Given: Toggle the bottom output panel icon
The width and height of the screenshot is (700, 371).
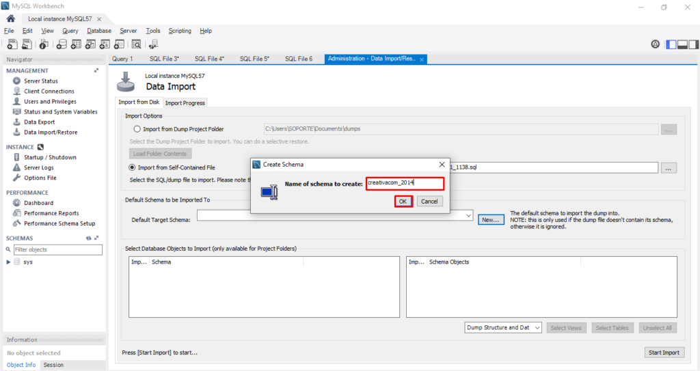Looking at the screenshot, I should 682,44.
